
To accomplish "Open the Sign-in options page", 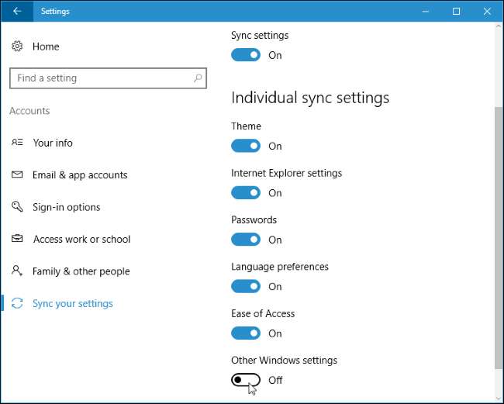I will pyautogui.click(x=66, y=207).
